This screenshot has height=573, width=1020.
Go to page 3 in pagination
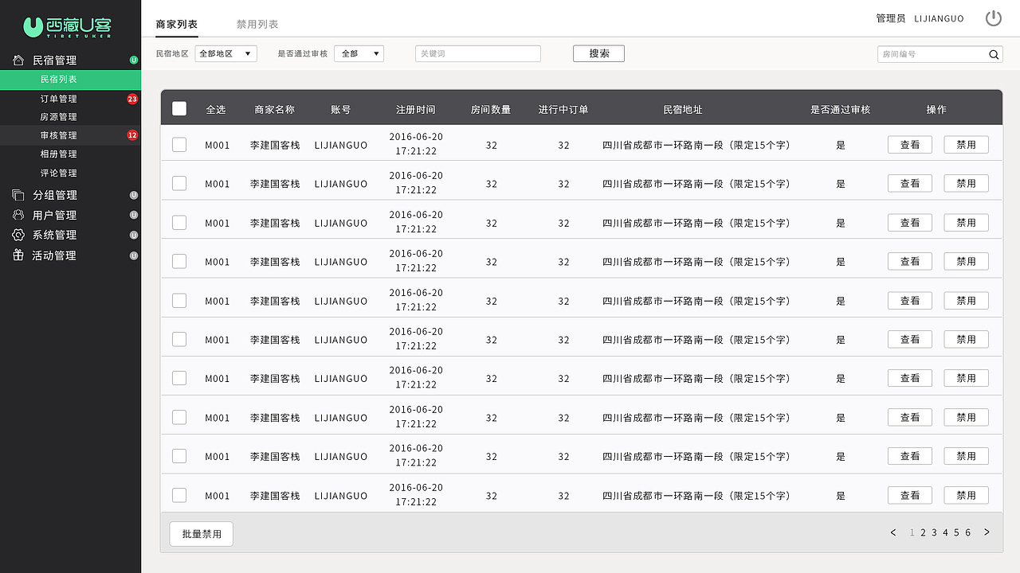pos(933,532)
